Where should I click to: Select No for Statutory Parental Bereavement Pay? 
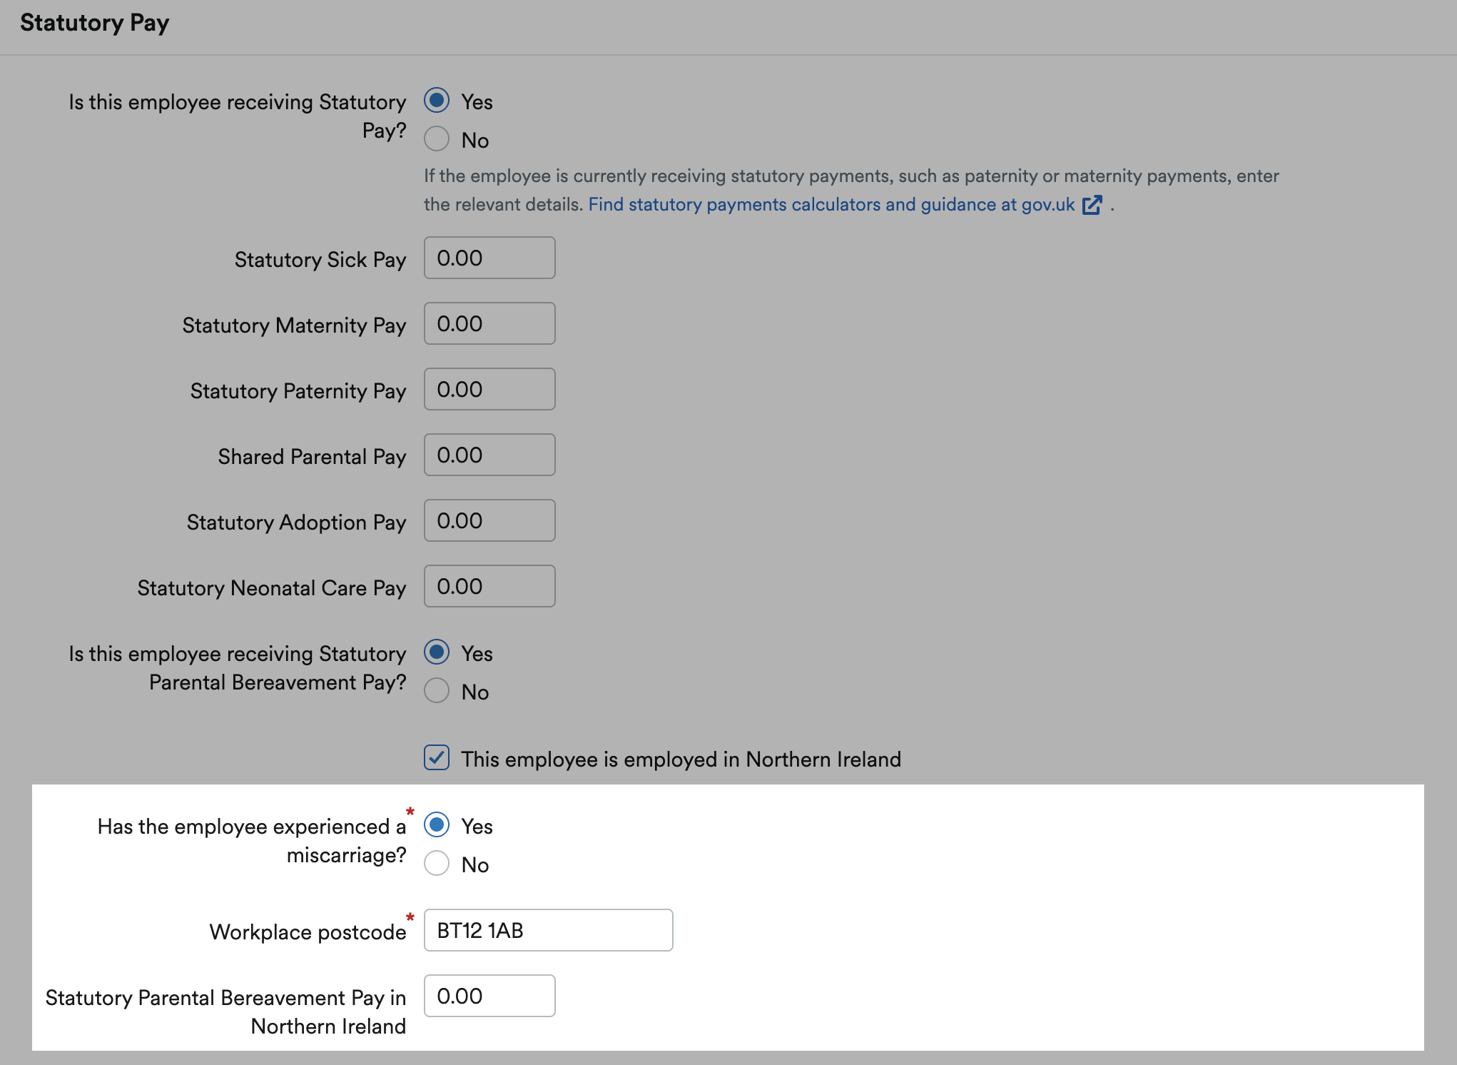tap(437, 691)
